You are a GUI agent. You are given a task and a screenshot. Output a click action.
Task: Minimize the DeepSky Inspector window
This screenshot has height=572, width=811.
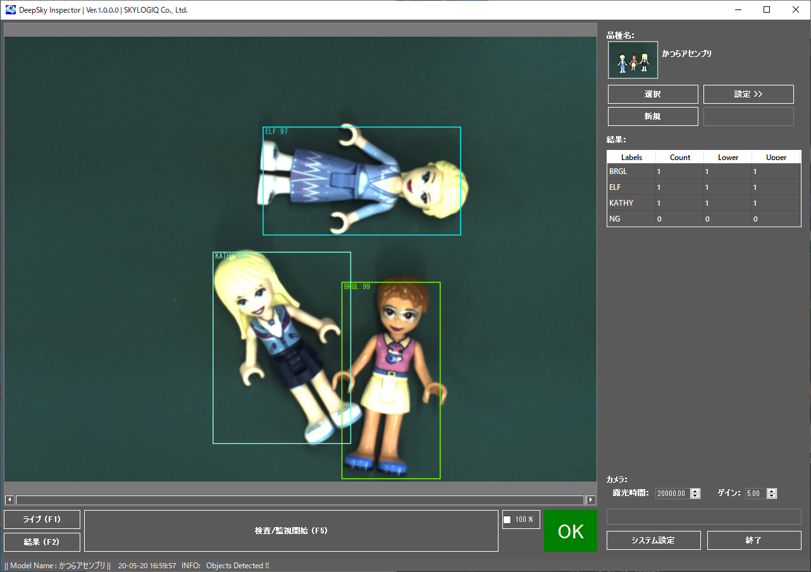point(738,10)
